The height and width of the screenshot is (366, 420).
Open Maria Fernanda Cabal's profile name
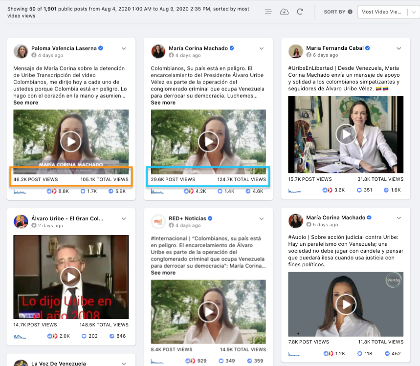coord(335,48)
